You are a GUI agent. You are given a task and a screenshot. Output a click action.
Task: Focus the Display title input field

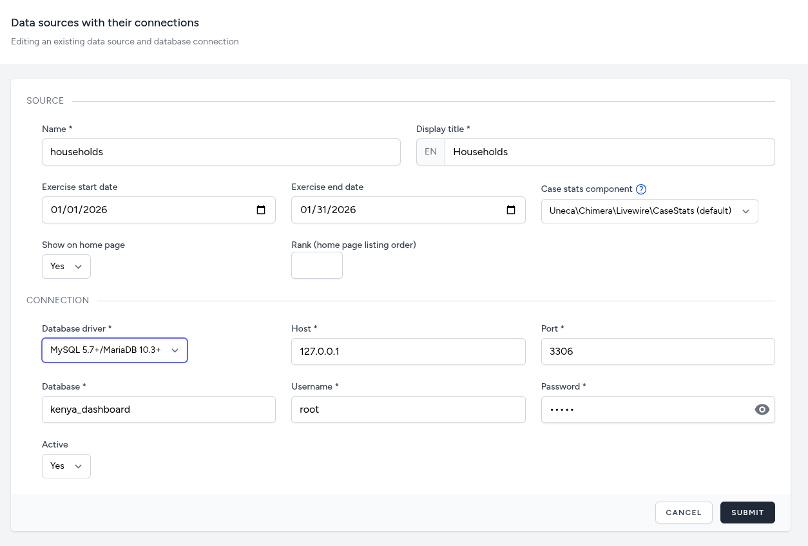coord(609,152)
